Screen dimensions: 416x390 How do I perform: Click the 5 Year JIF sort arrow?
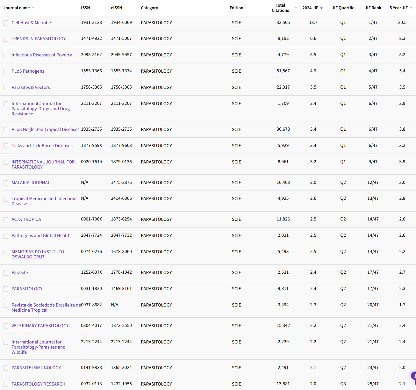point(411,8)
